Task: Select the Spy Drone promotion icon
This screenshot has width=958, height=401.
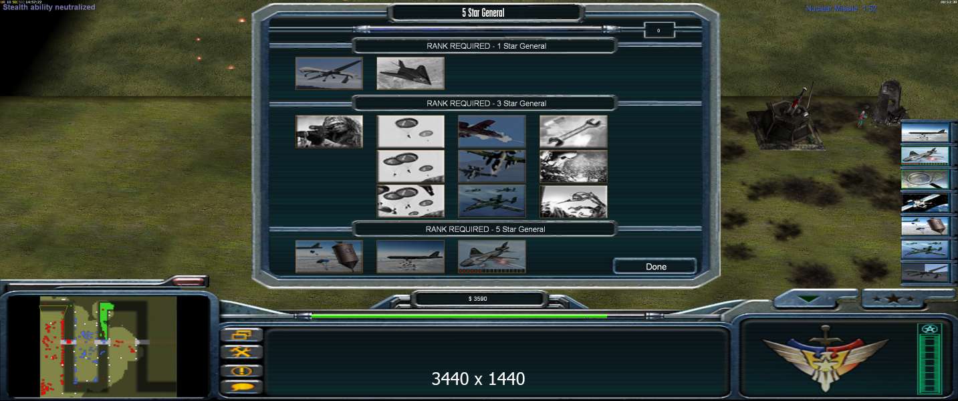Action: point(329,73)
